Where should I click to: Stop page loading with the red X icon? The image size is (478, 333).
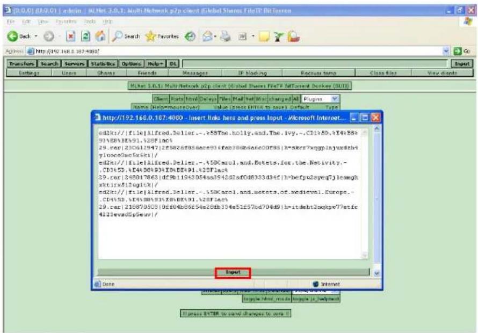[x=70, y=37]
